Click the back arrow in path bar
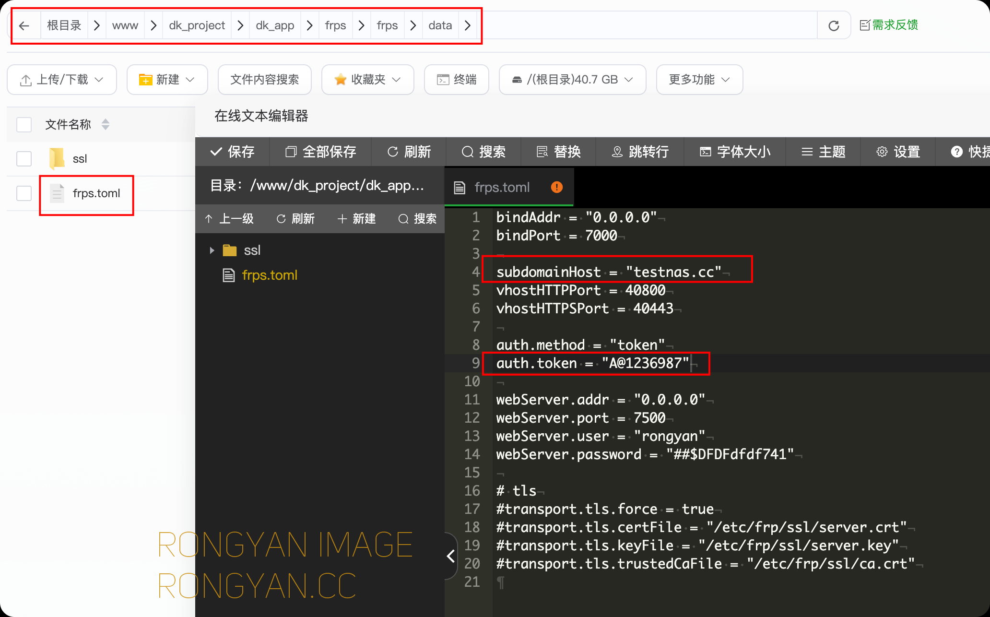 24,25
